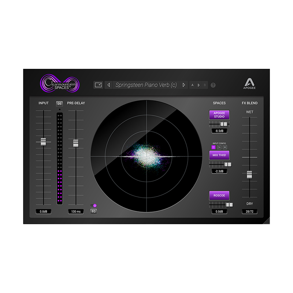Click the next preset arrow
Image resolution: width=293 pixels, height=293 pixels.
coord(184,85)
